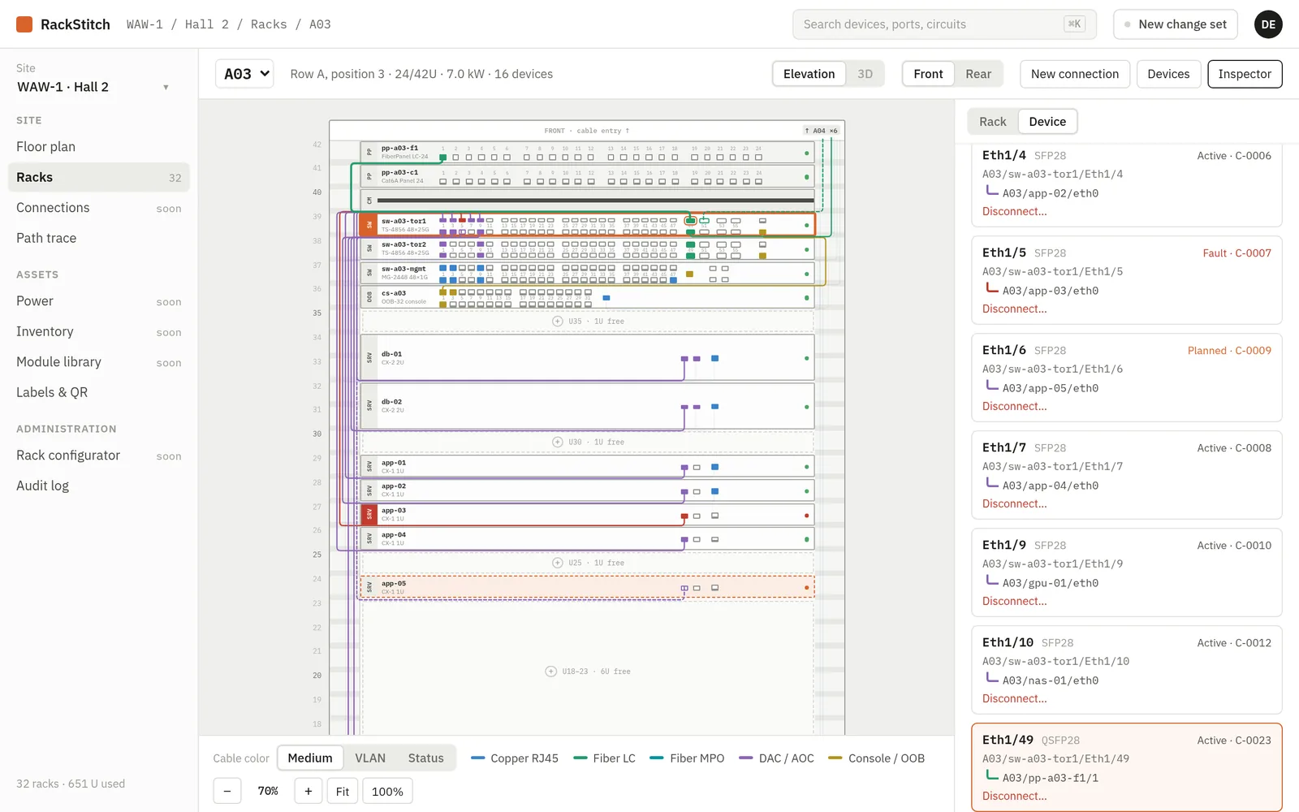Select the Front side toggle

pos(928,74)
